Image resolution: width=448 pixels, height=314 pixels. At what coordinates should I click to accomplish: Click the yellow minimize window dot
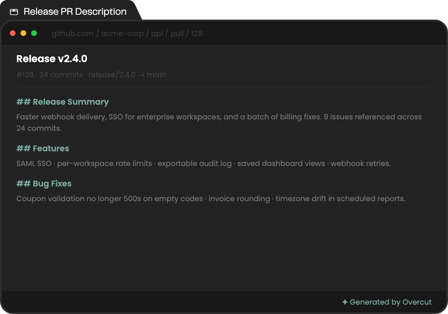tap(23, 33)
